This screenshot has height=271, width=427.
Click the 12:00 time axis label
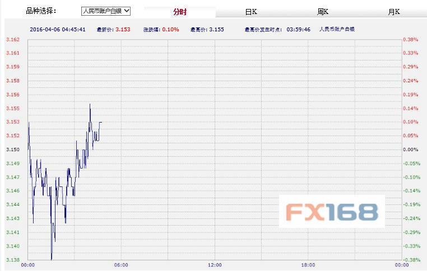click(214, 265)
